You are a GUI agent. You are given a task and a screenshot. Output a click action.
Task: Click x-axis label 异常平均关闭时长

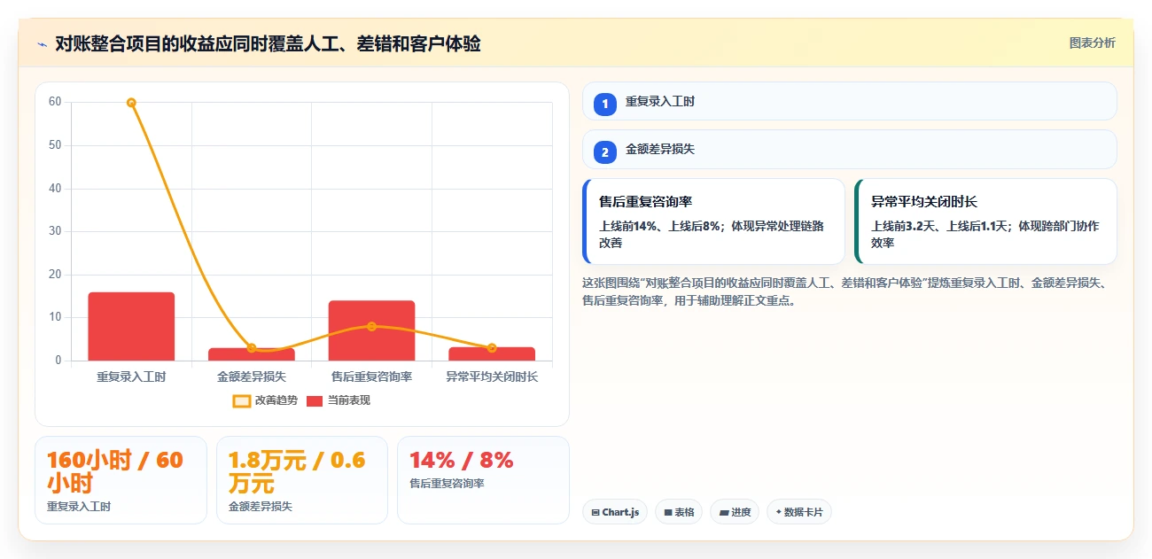(x=492, y=377)
